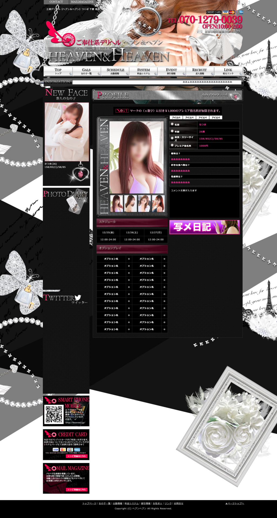277x518 pixels.
Task: Click the QR code in Smart Phone Mobile
Action: pyautogui.click(x=54, y=414)
